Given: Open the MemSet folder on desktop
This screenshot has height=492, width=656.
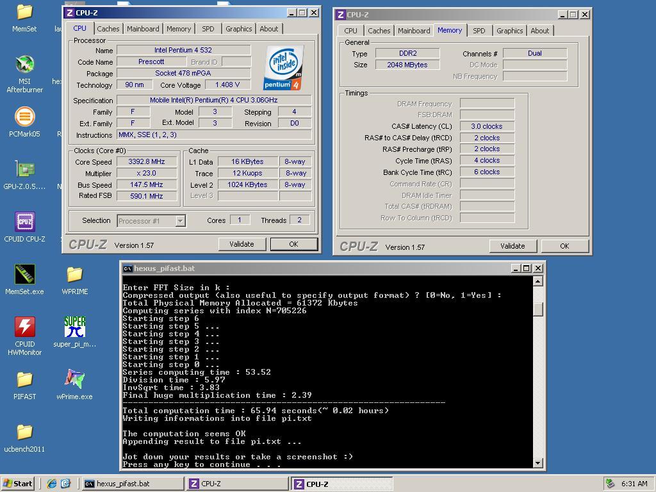Looking at the screenshot, I should (24, 17).
